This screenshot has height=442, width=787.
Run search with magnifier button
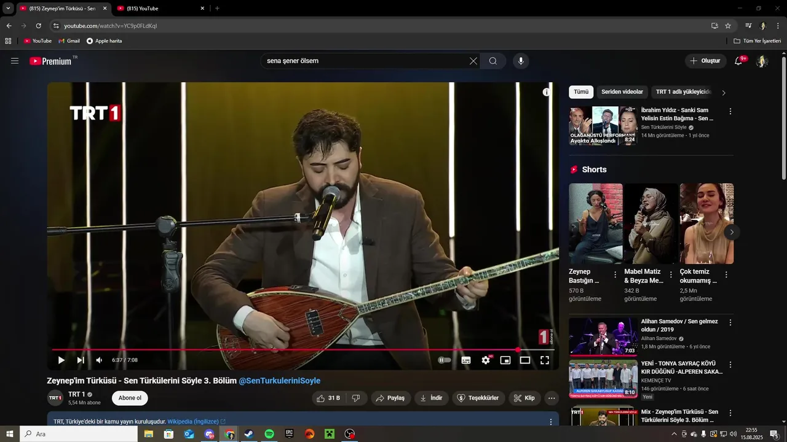tap(493, 61)
